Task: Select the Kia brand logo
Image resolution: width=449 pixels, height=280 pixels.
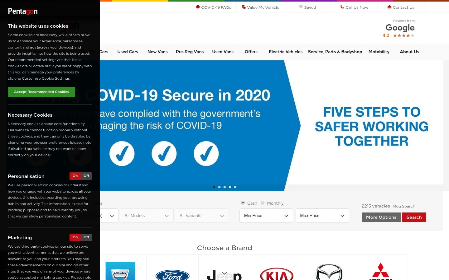Action: click(x=277, y=274)
